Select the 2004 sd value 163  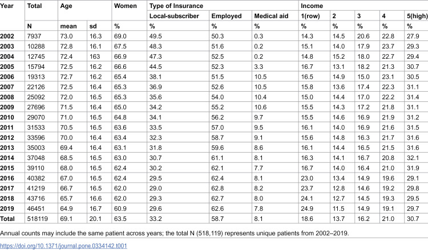coord(95,56)
